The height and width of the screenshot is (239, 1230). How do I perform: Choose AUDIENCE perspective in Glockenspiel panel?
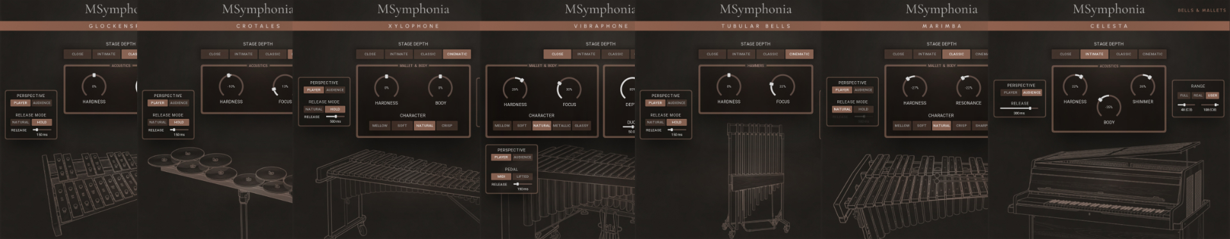point(42,103)
